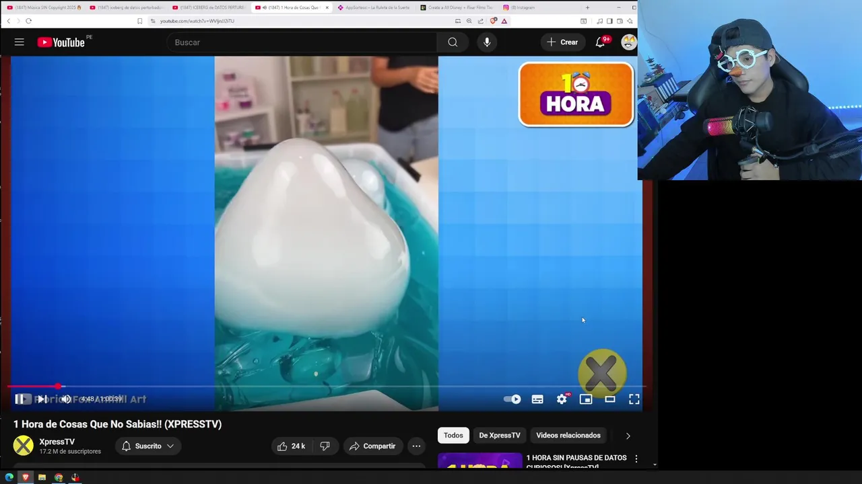The height and width of the screenshot is (484, 862).
Task: Open Google Chrome from taskbar
Action: coord(59,477)
